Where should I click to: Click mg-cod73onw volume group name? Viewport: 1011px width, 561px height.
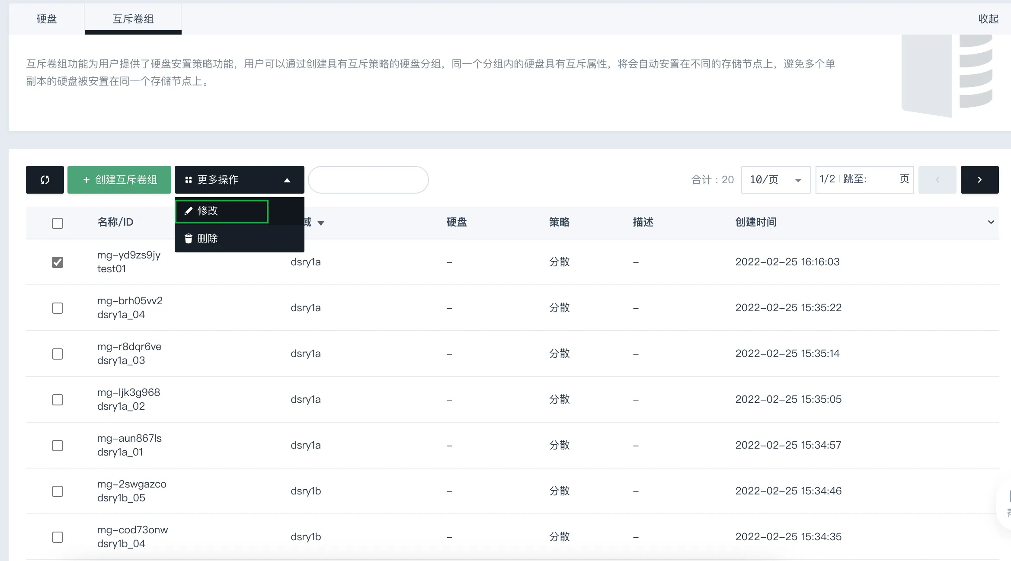click(x=132, y=530)
